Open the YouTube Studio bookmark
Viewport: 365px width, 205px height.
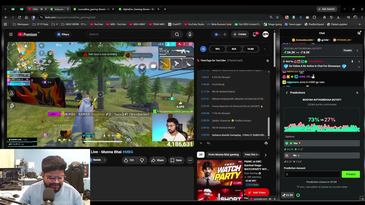click(194, 24)
